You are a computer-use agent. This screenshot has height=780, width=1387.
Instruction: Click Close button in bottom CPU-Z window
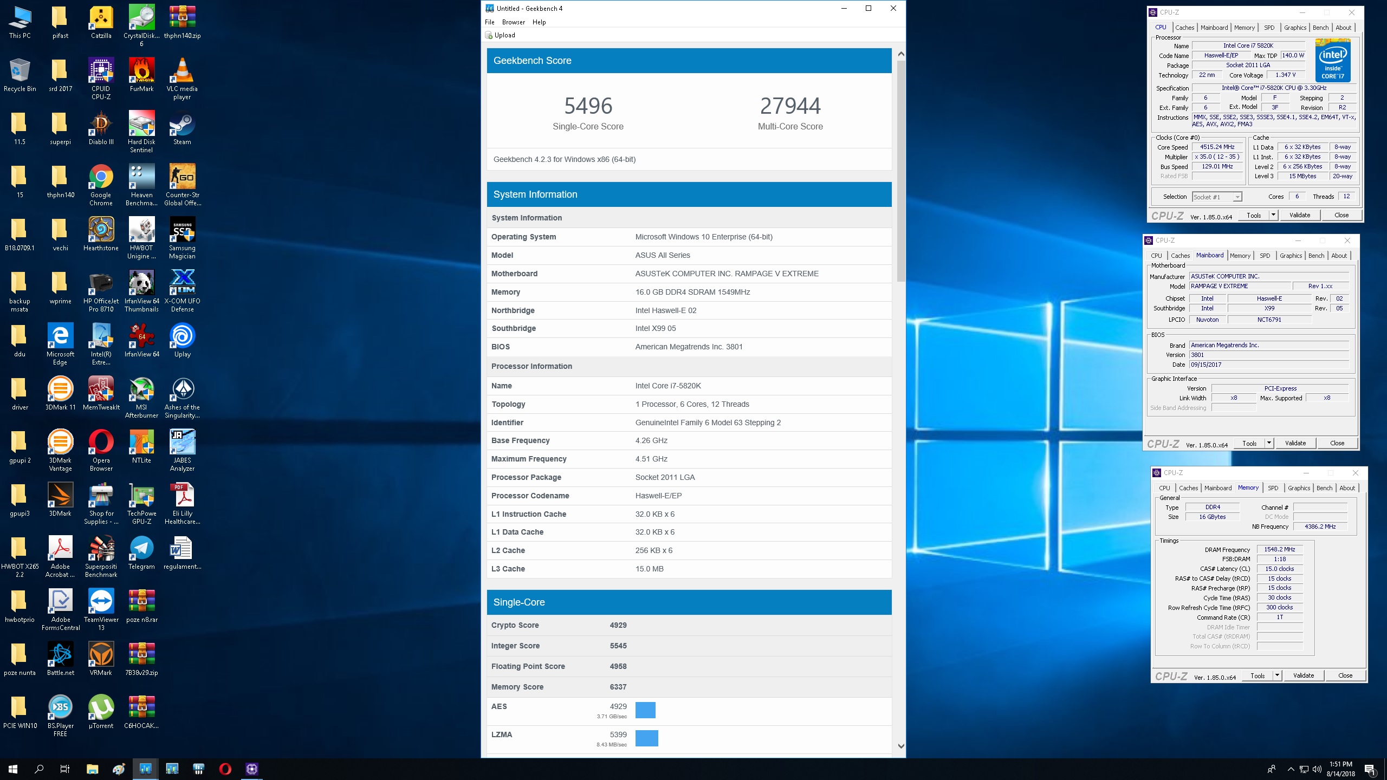(x=1345, y=675)
